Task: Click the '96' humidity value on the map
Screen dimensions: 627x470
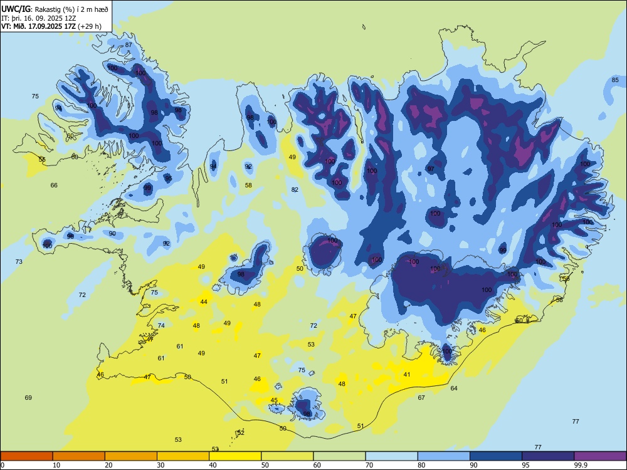Action: pyautogui.click(x=70, y=236)
